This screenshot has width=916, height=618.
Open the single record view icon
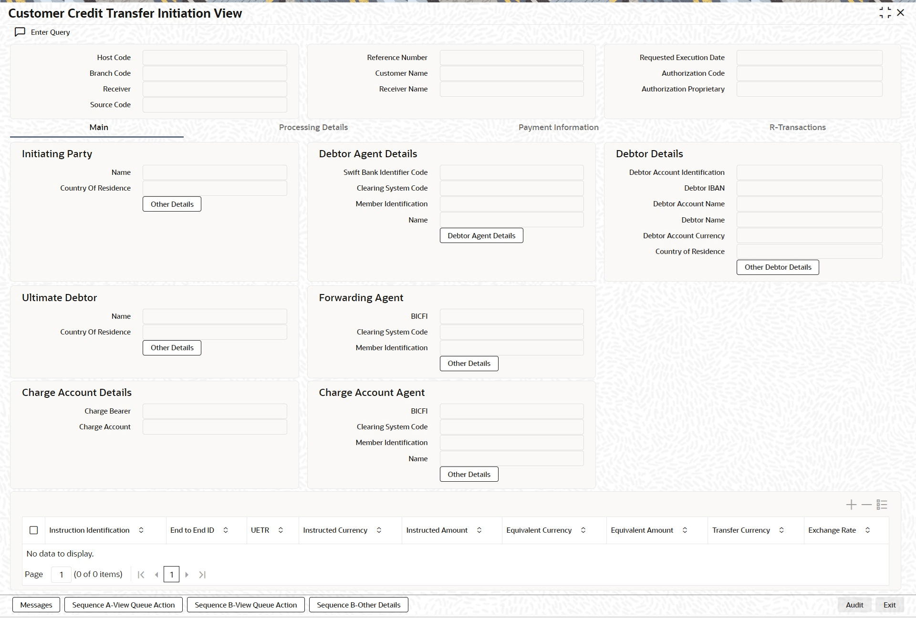point(882,505)
